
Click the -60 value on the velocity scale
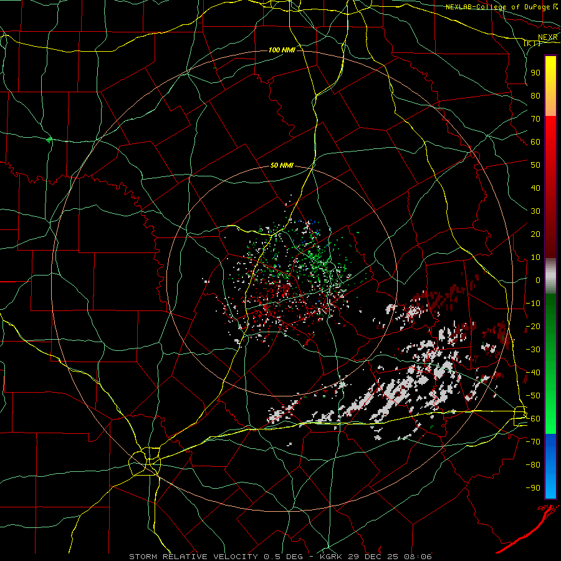[x=533, y=419]
